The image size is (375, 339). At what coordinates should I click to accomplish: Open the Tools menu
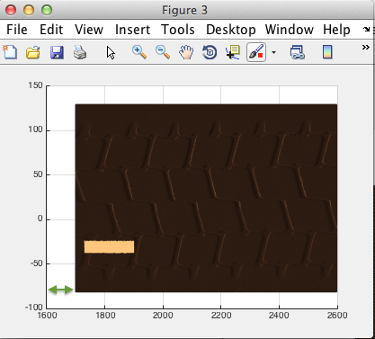pos(178,30)
